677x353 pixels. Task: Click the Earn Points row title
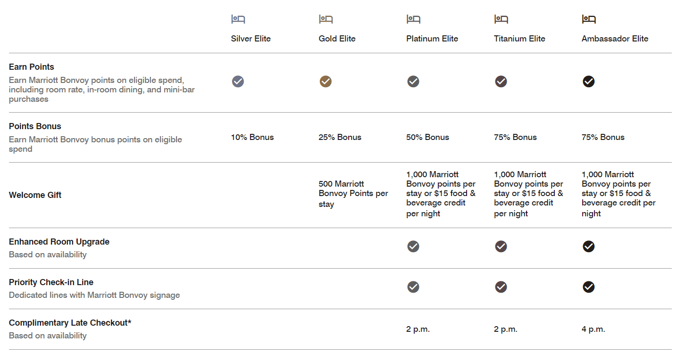click(32, 67)
